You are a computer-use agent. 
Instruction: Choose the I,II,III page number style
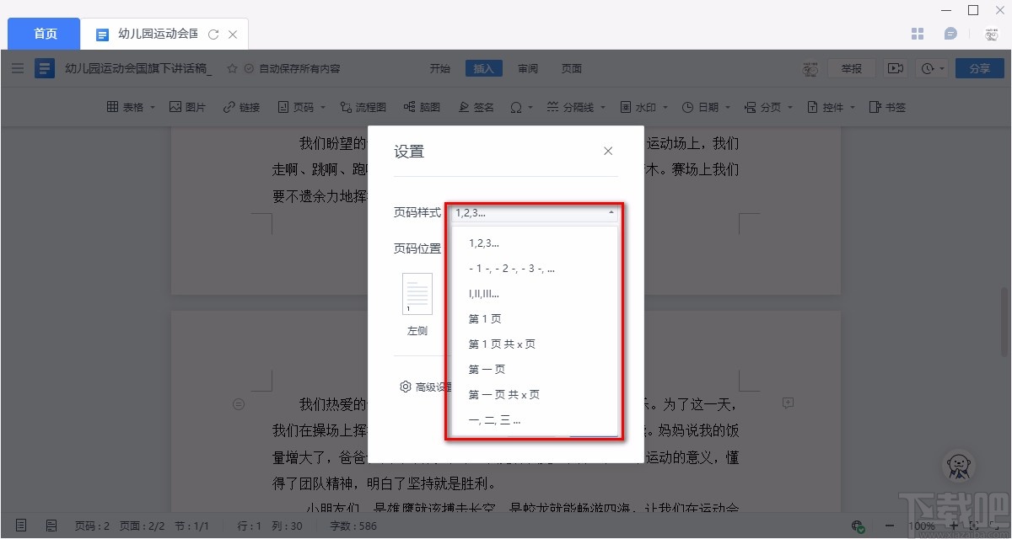point(485,293)
